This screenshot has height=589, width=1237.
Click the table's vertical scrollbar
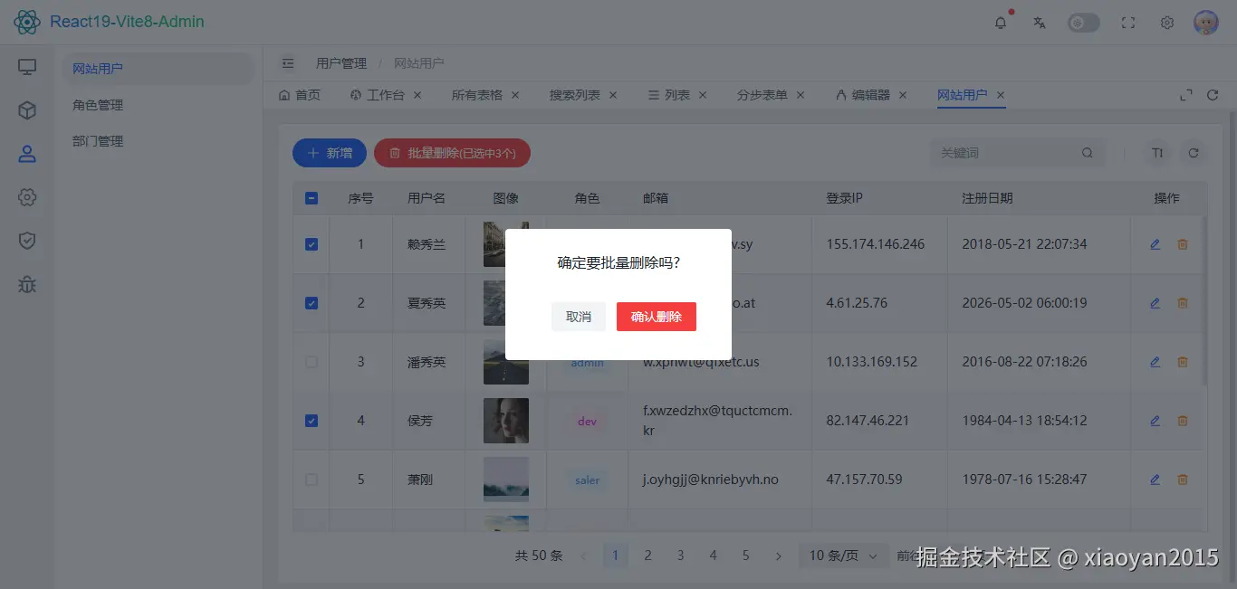(x=1204, y=301)
